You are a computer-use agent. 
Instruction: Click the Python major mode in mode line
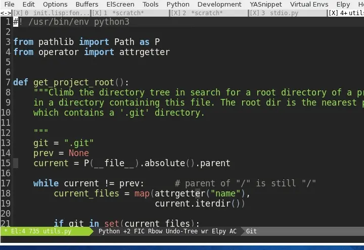click(109, 231)
